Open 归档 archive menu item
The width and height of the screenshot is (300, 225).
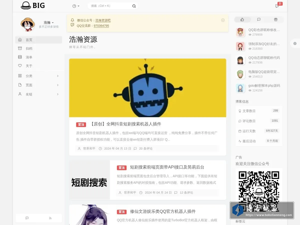(x=39, y=48)
